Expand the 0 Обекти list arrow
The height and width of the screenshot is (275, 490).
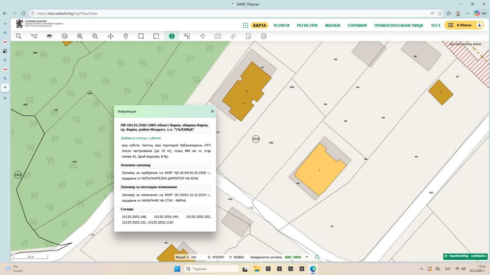[479, 25]
